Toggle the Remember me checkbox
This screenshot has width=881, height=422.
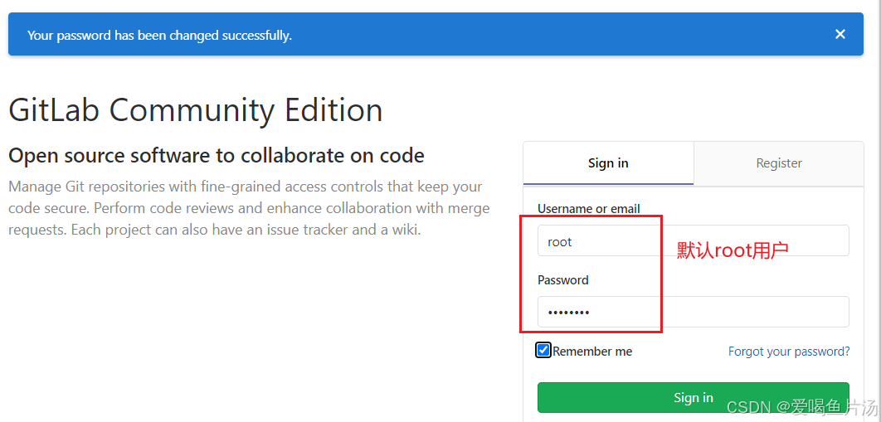[543, 351]
